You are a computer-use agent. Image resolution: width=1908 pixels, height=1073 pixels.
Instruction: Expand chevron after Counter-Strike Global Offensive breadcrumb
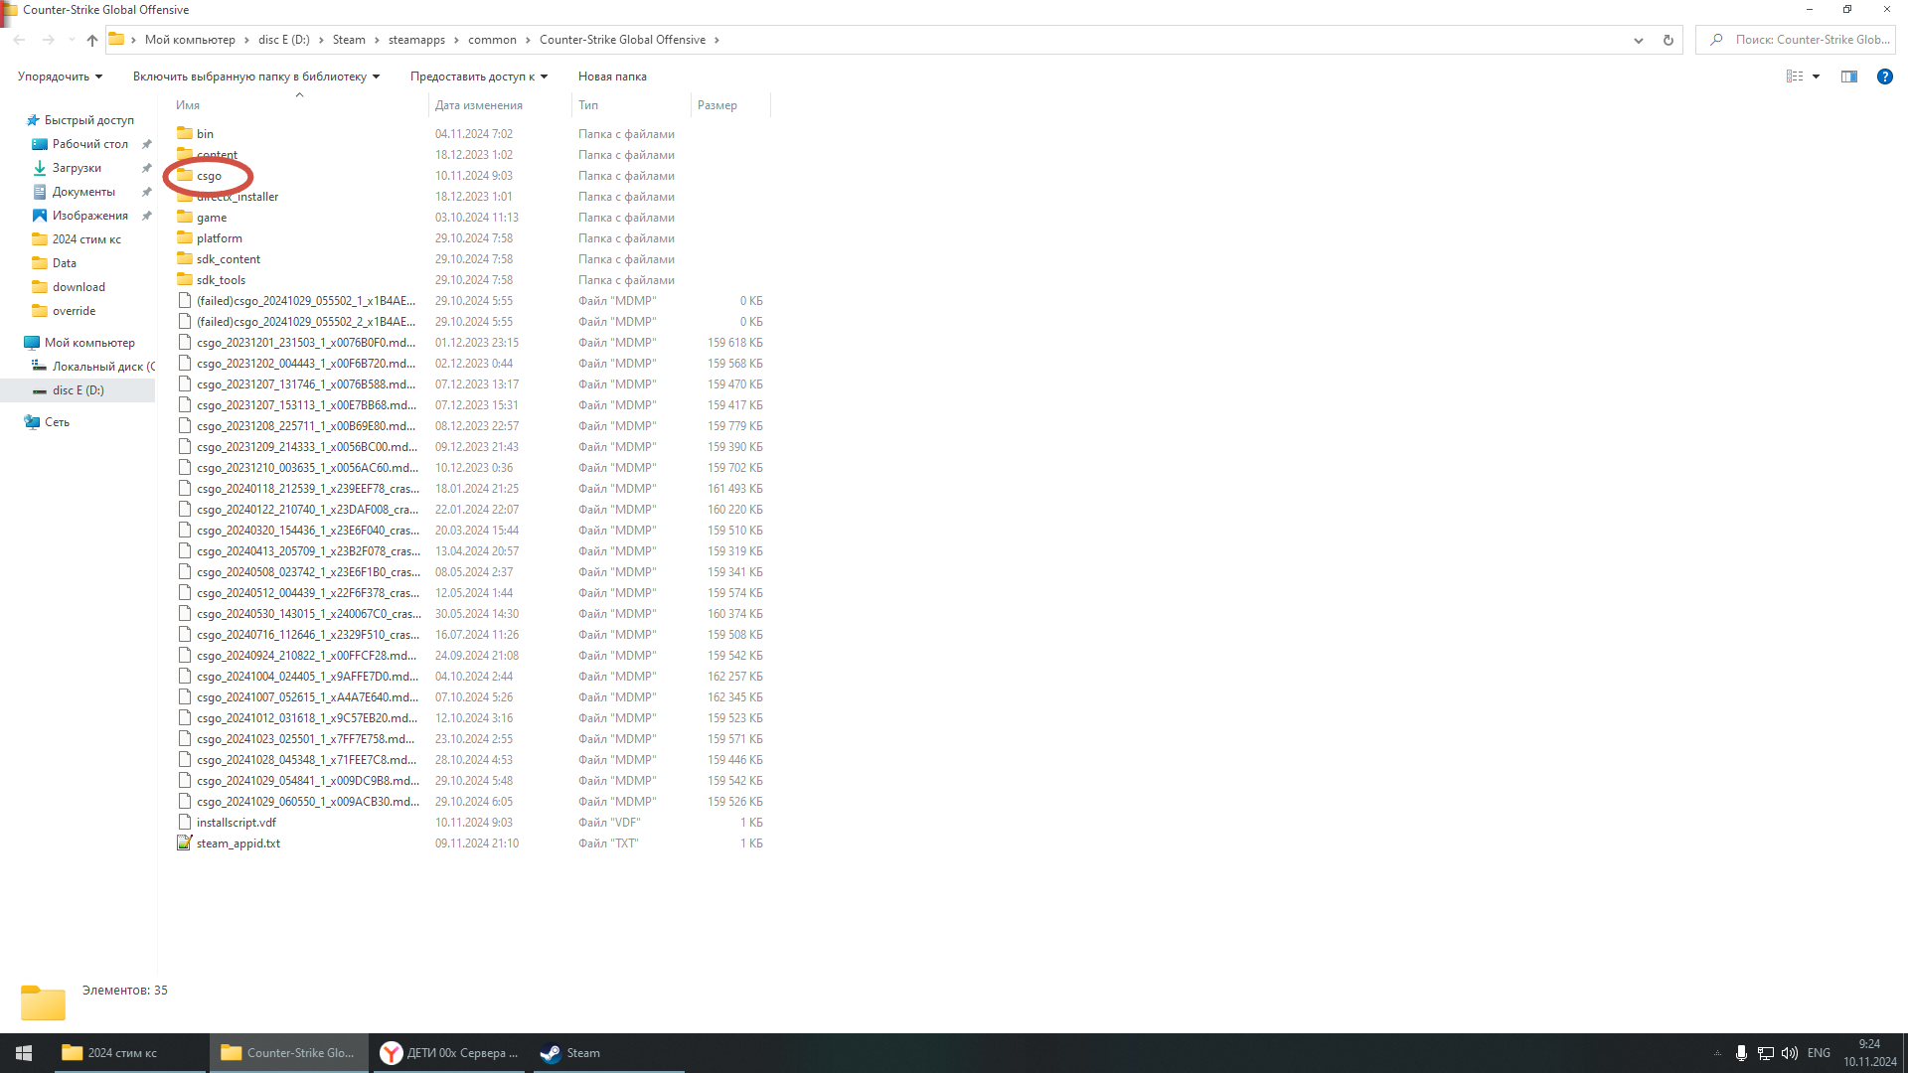(716, 40)
